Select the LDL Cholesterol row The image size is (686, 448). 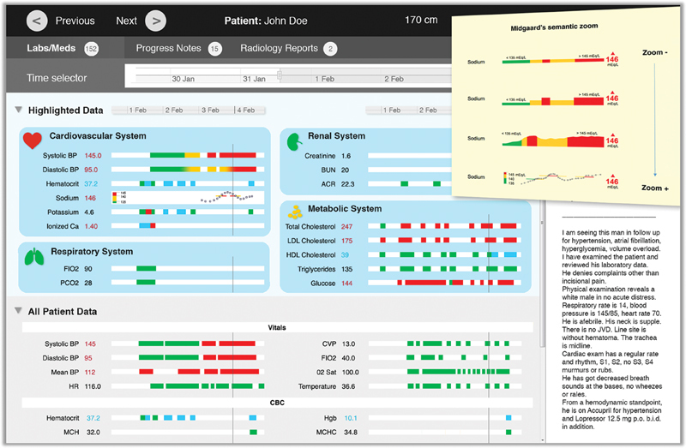pyautogui.click(x=404, y=241)
